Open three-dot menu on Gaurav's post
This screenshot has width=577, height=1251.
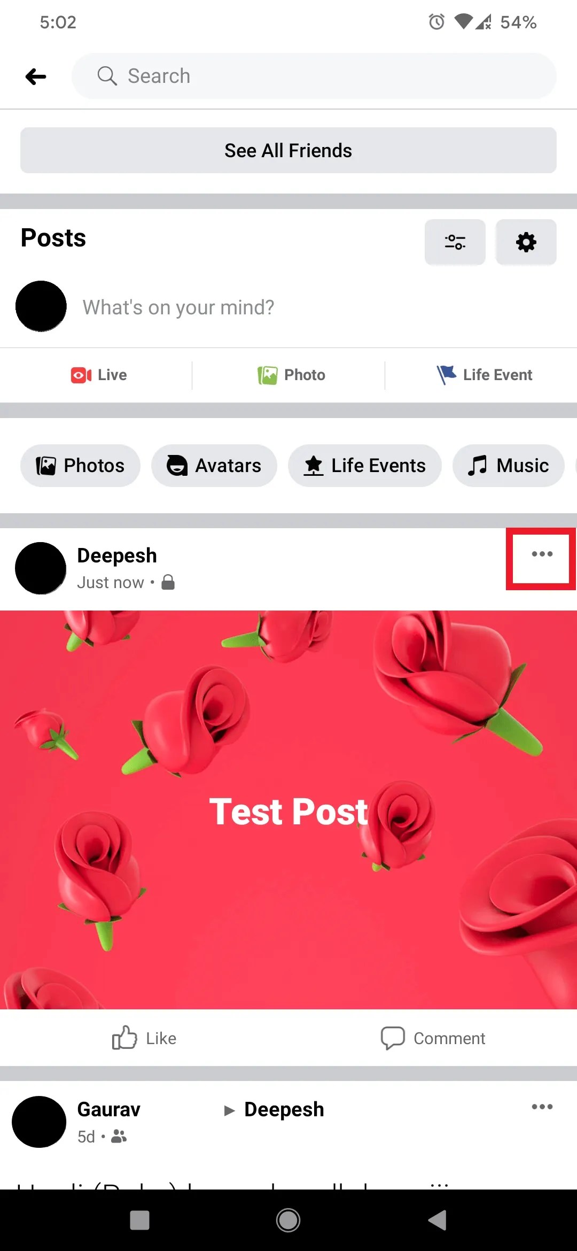tap(542, 1107)
